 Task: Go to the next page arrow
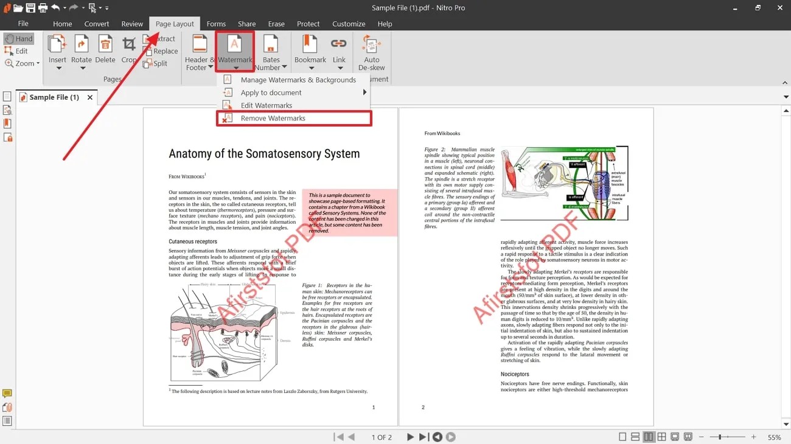pos(410,437)
